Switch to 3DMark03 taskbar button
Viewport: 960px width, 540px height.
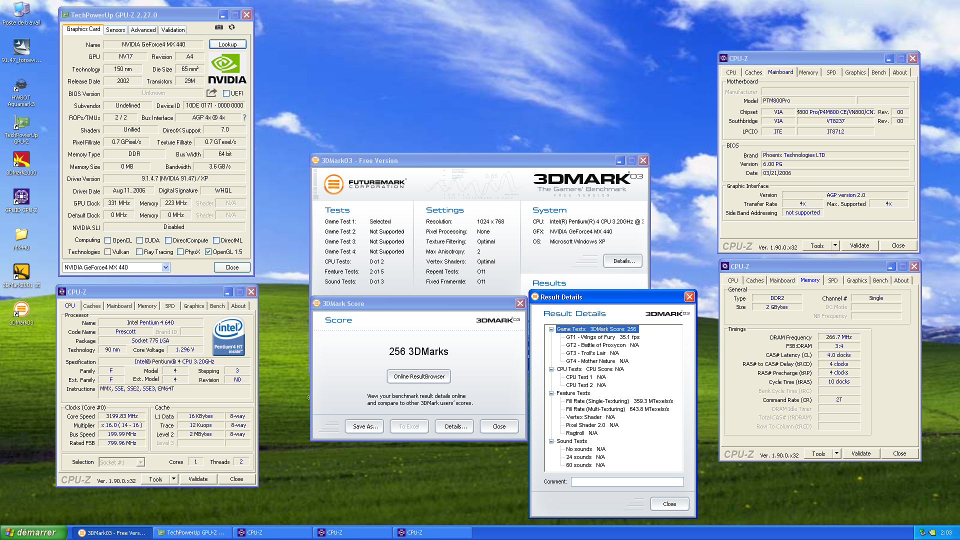(112, 532)
